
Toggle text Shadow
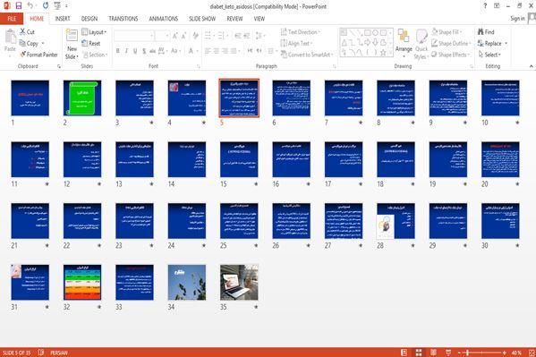coord(144,51)
